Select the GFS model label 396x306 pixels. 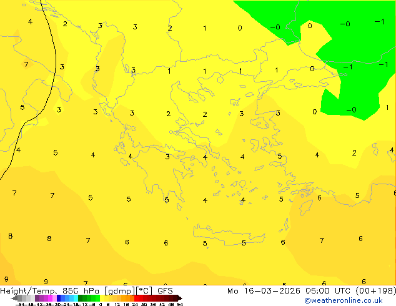[165, 291]
